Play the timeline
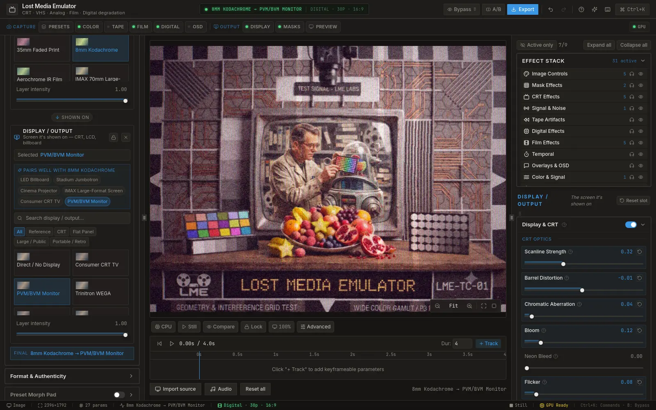Viewport: 656px width, 410px height. point(172,344)
